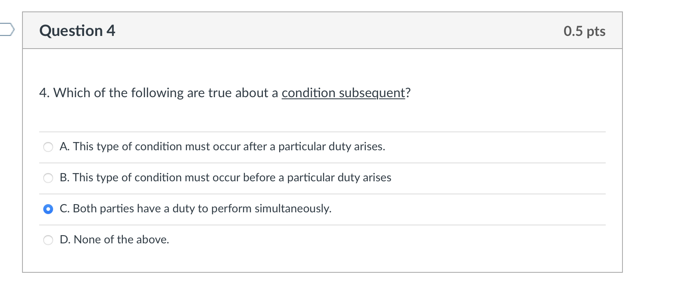Select radio button for option A
This screenshot has width=689, height=285.
48,147
